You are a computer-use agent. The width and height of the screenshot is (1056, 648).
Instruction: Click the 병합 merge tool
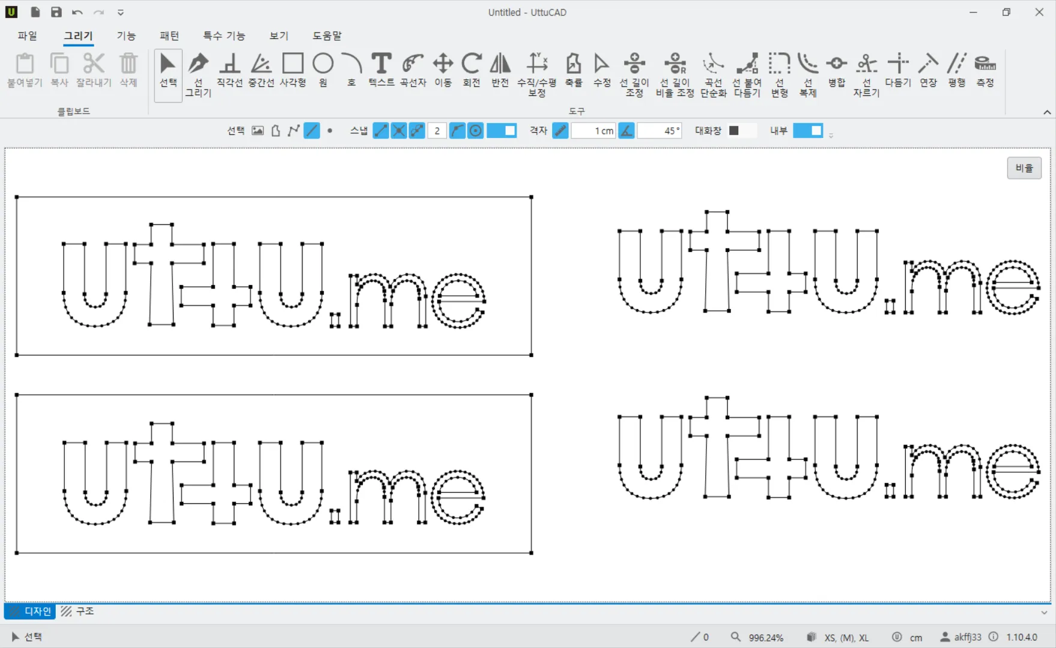[x=837, y=71]
